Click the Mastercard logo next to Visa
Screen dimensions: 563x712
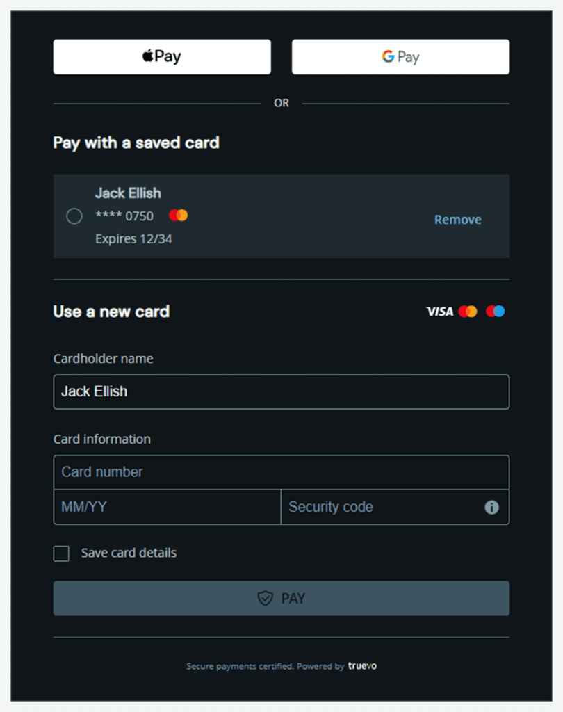468,311
